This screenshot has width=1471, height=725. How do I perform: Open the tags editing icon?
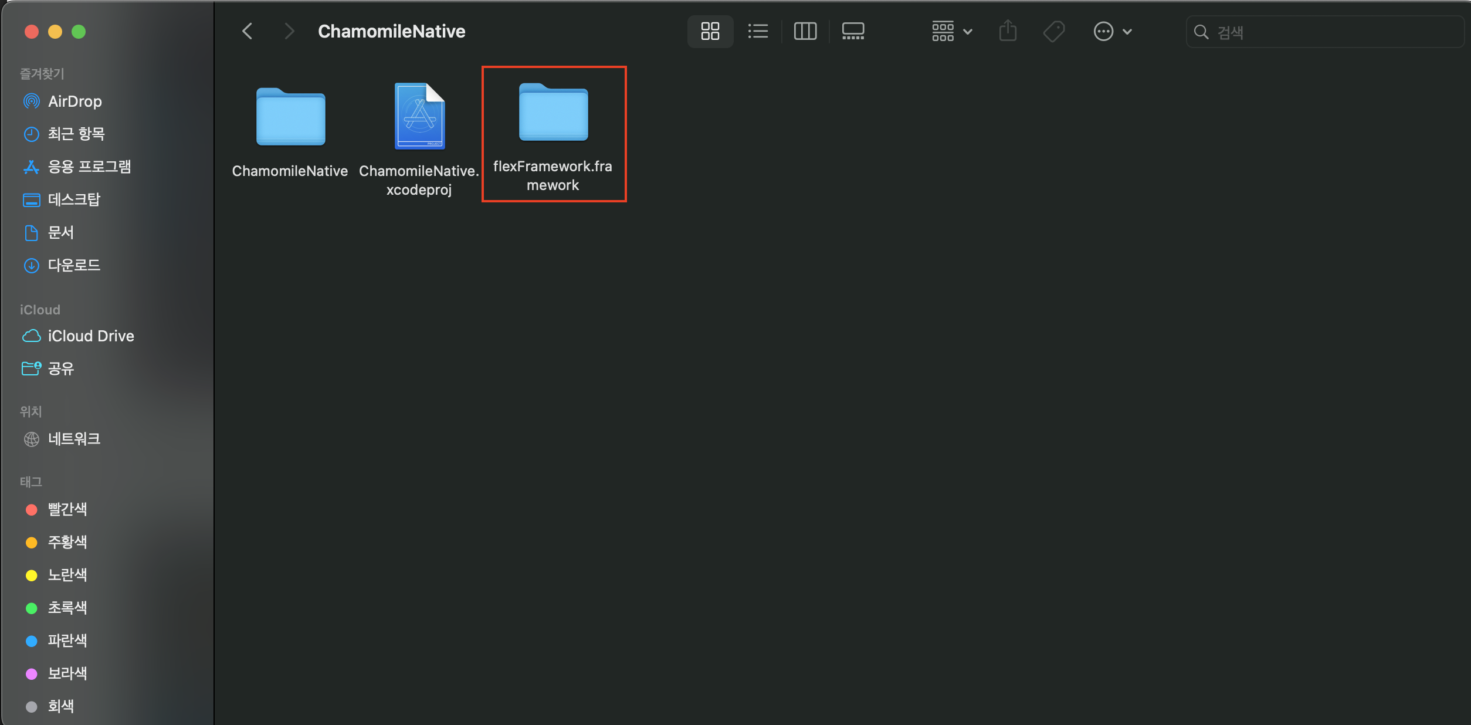(1054, 31)
